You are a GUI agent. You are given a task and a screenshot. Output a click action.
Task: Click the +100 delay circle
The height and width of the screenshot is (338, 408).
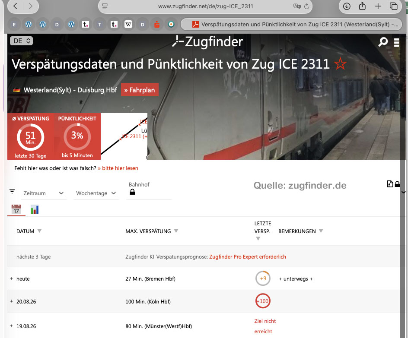click(x=263, y=301)
